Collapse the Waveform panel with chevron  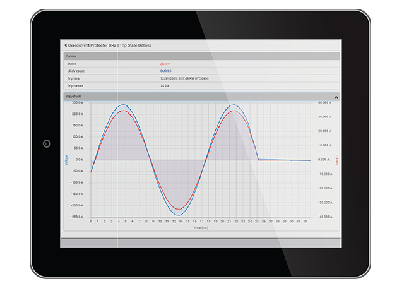[x=336, y=97]
